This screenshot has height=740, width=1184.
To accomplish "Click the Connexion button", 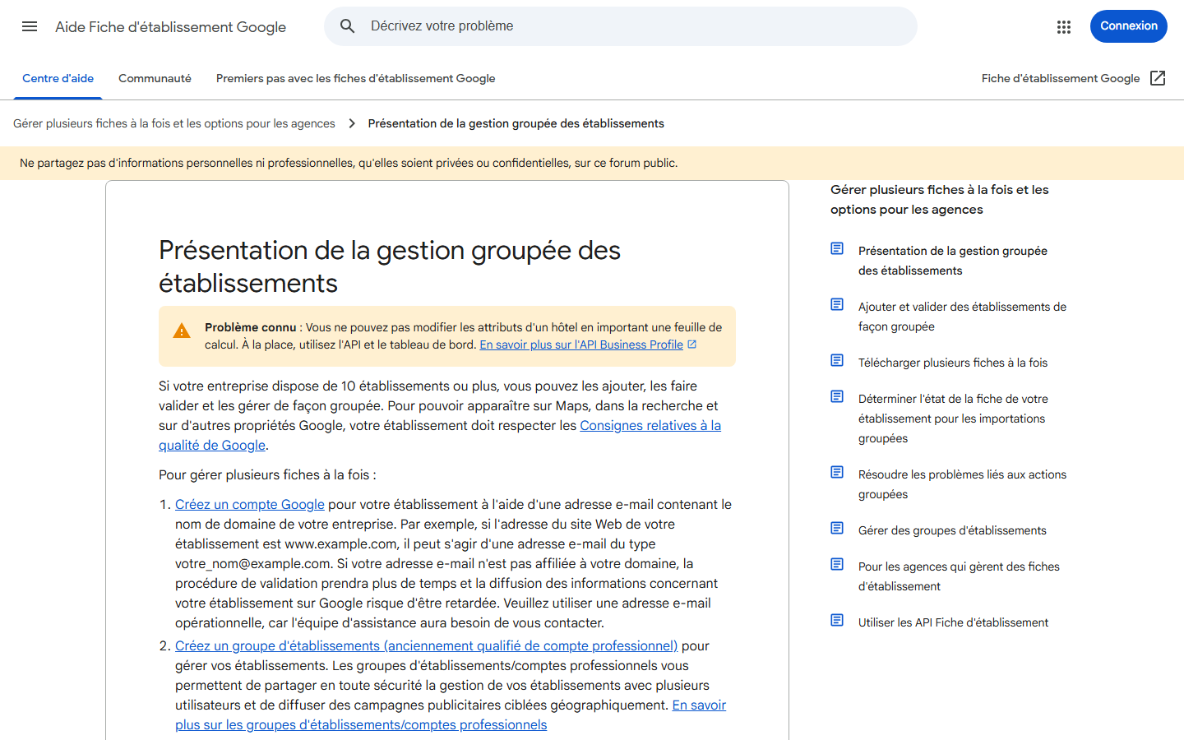I will (1128, 26).
